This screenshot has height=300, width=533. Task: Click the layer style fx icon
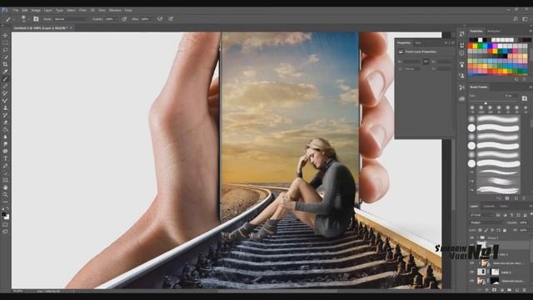tap(486, 290)
